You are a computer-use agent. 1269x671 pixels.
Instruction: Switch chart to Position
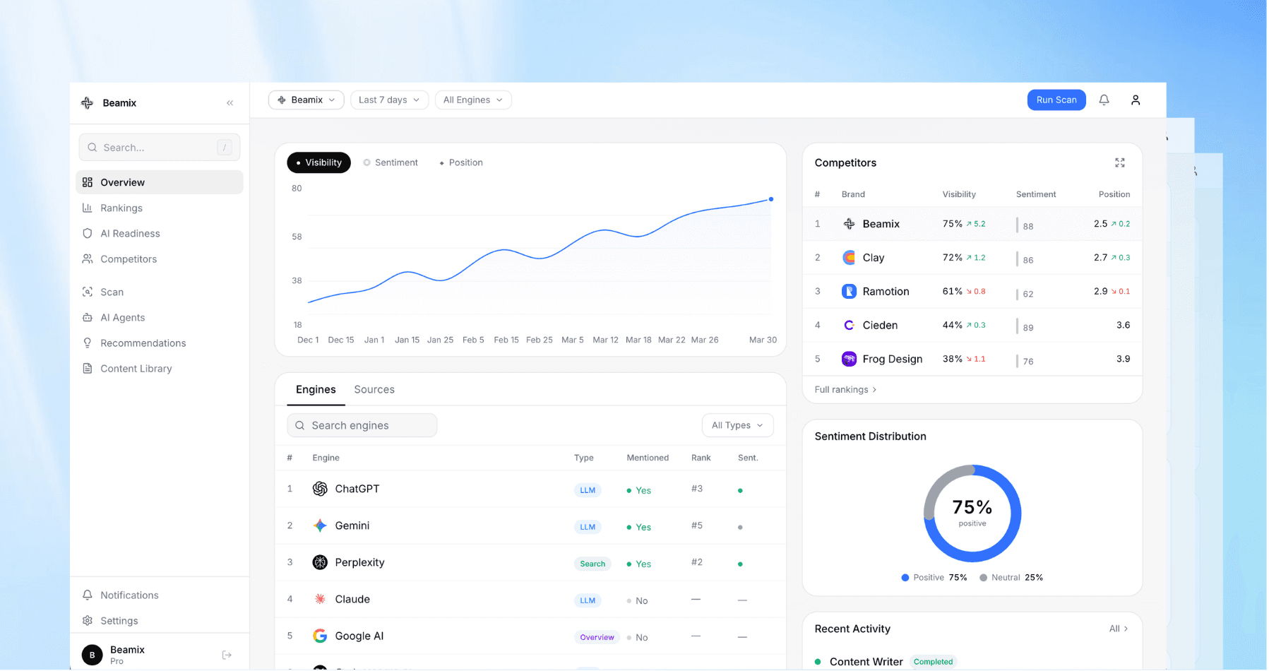click(x=461, y=163)
